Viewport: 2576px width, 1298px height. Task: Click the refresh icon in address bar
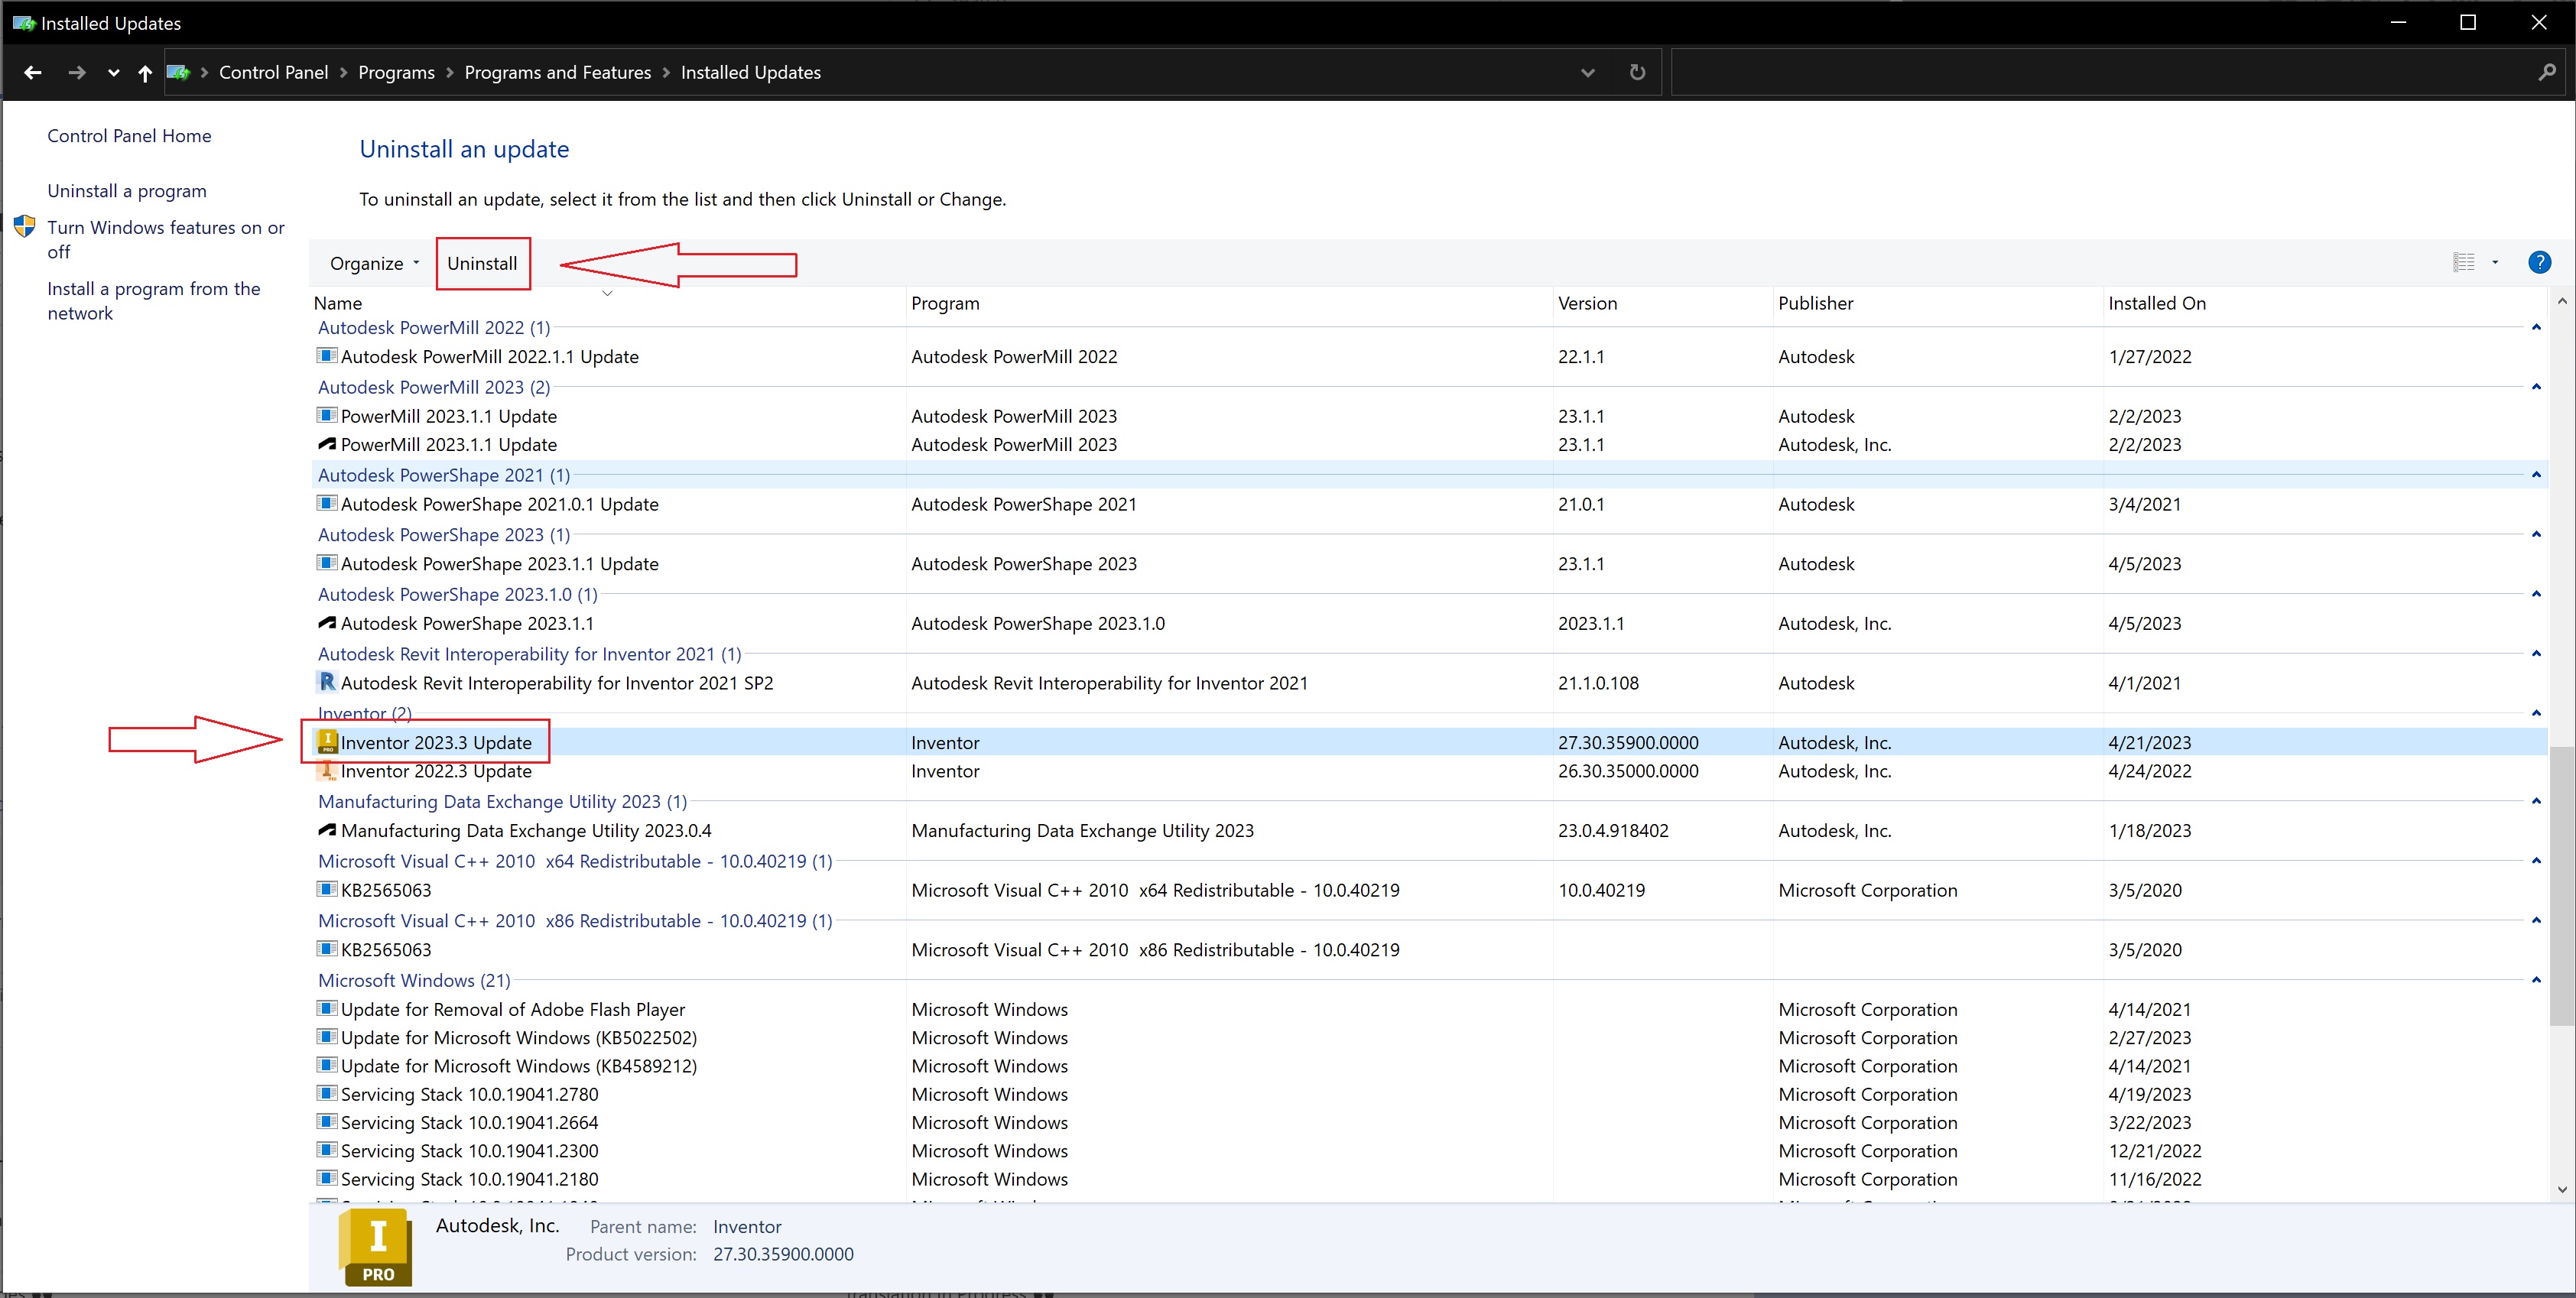[1637, 72]
